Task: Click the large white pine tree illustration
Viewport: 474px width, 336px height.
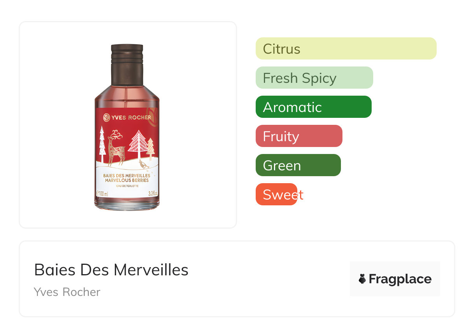Action: [x=138, y=145]
